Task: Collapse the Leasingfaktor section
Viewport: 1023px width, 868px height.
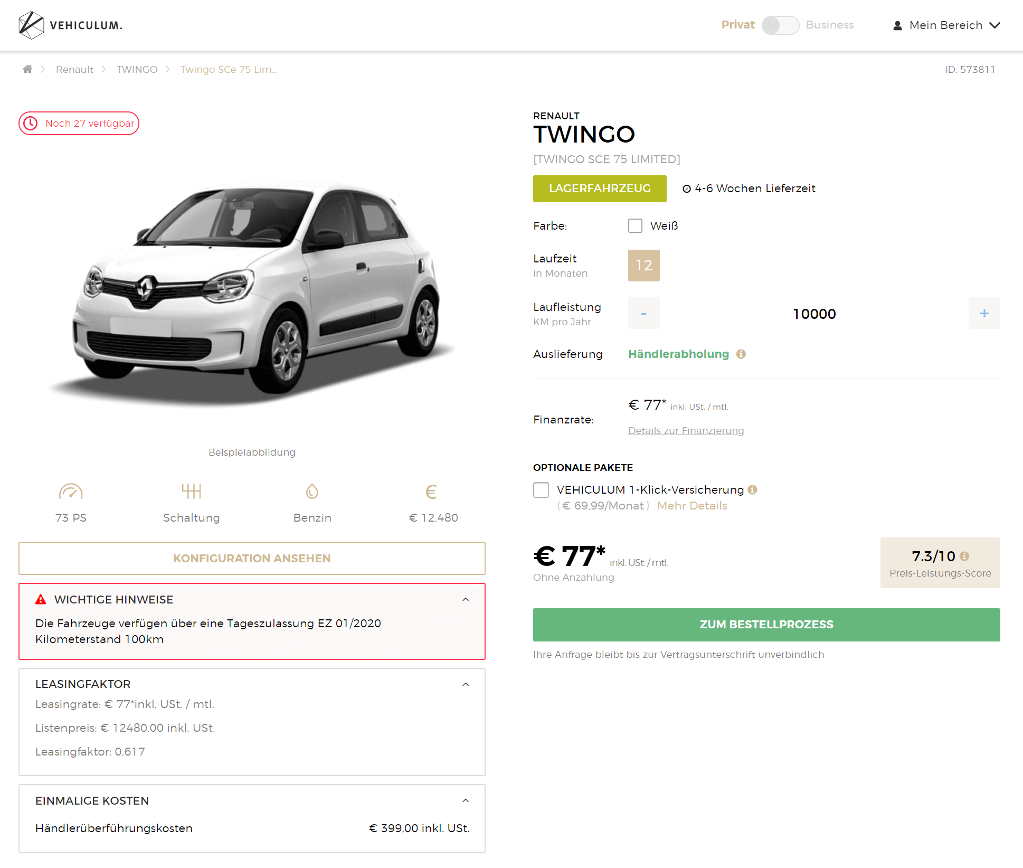Action: pyautogui.click(x=466, y=684)
